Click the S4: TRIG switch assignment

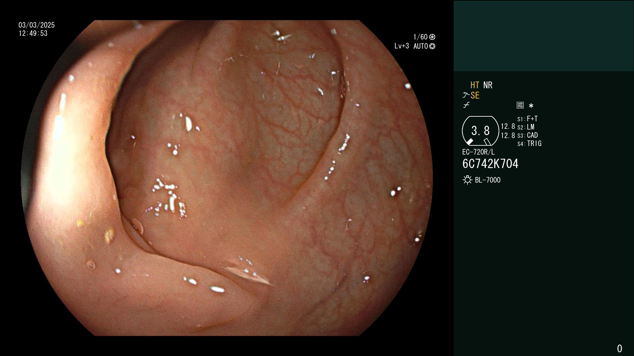pos(529,143)
